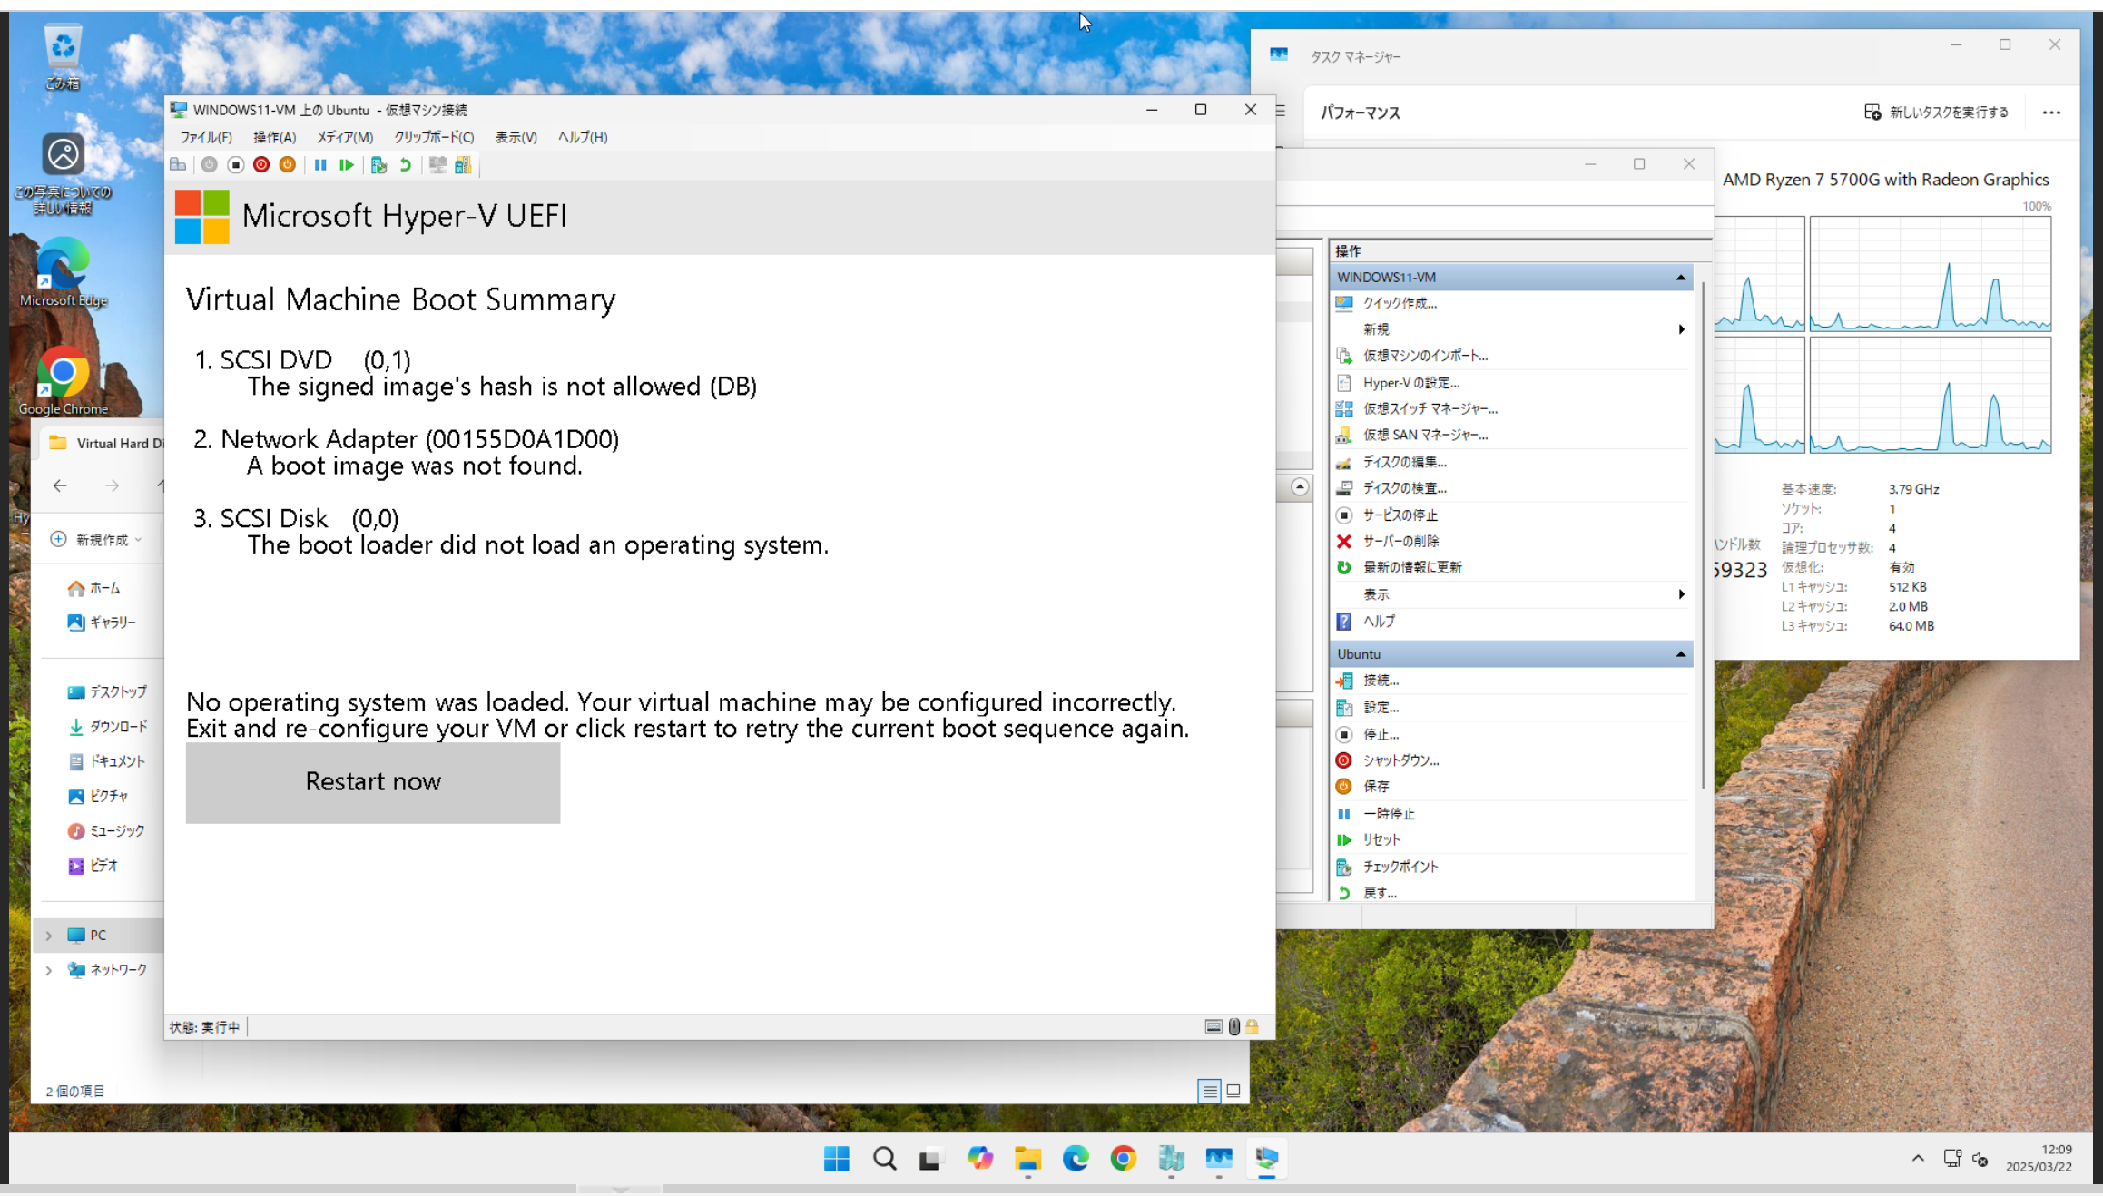
Task: Expand the 新規 submenu arrow
Action: (1681, 329)
